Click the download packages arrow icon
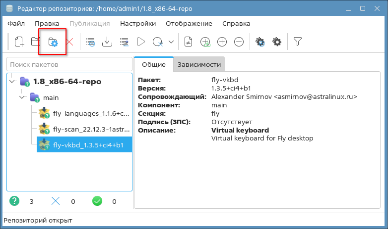The height and width of the screenshot is (229, 388). pos(107,42)
